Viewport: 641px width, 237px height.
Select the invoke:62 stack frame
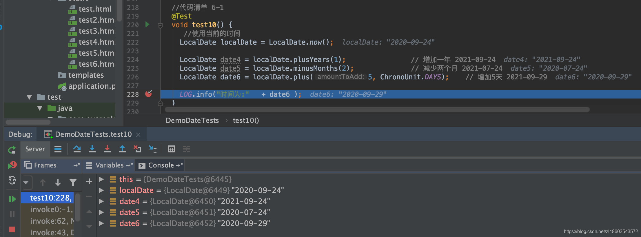pos(48,221)
